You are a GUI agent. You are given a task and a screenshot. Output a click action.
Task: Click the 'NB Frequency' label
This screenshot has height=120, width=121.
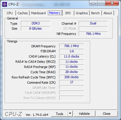coord(66,34)
